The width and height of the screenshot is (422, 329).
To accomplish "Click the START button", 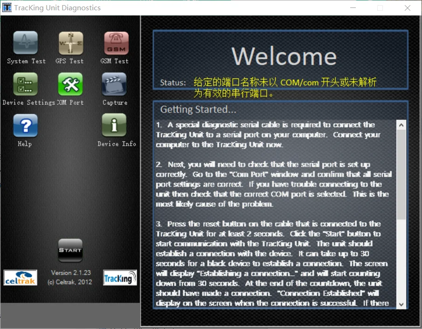I will point(70,250).
